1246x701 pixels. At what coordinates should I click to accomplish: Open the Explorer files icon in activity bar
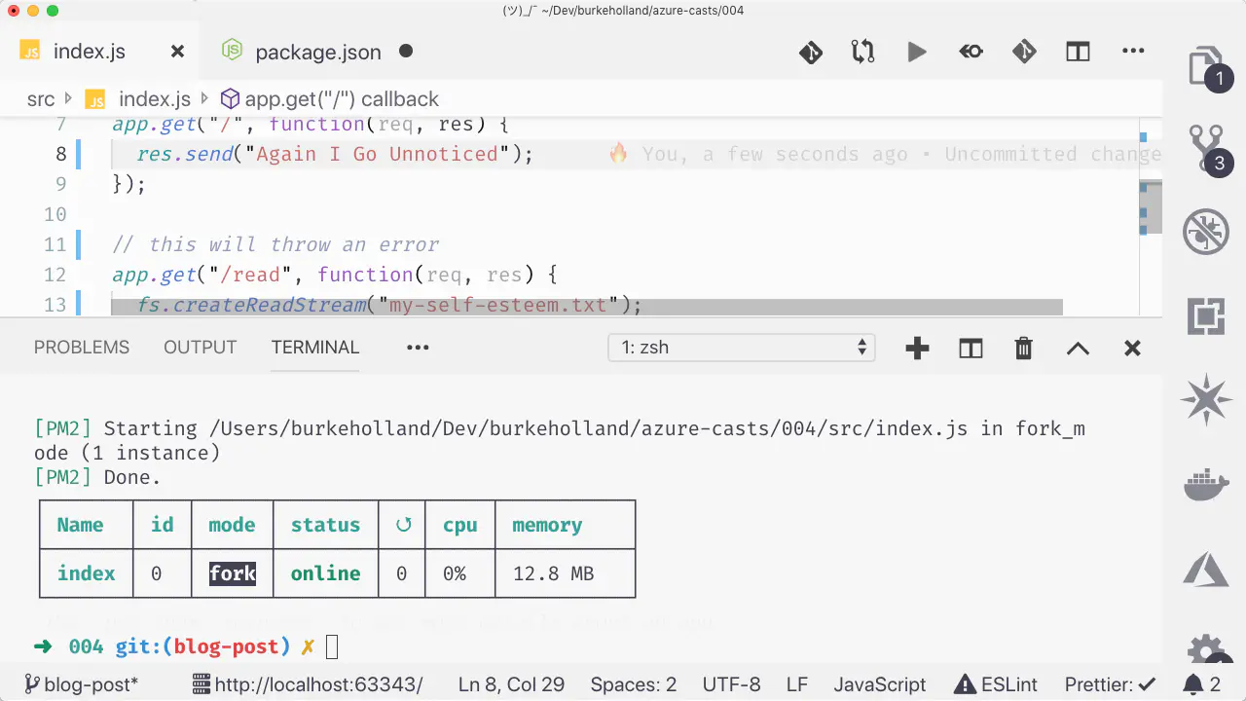tap(1207, 66)
